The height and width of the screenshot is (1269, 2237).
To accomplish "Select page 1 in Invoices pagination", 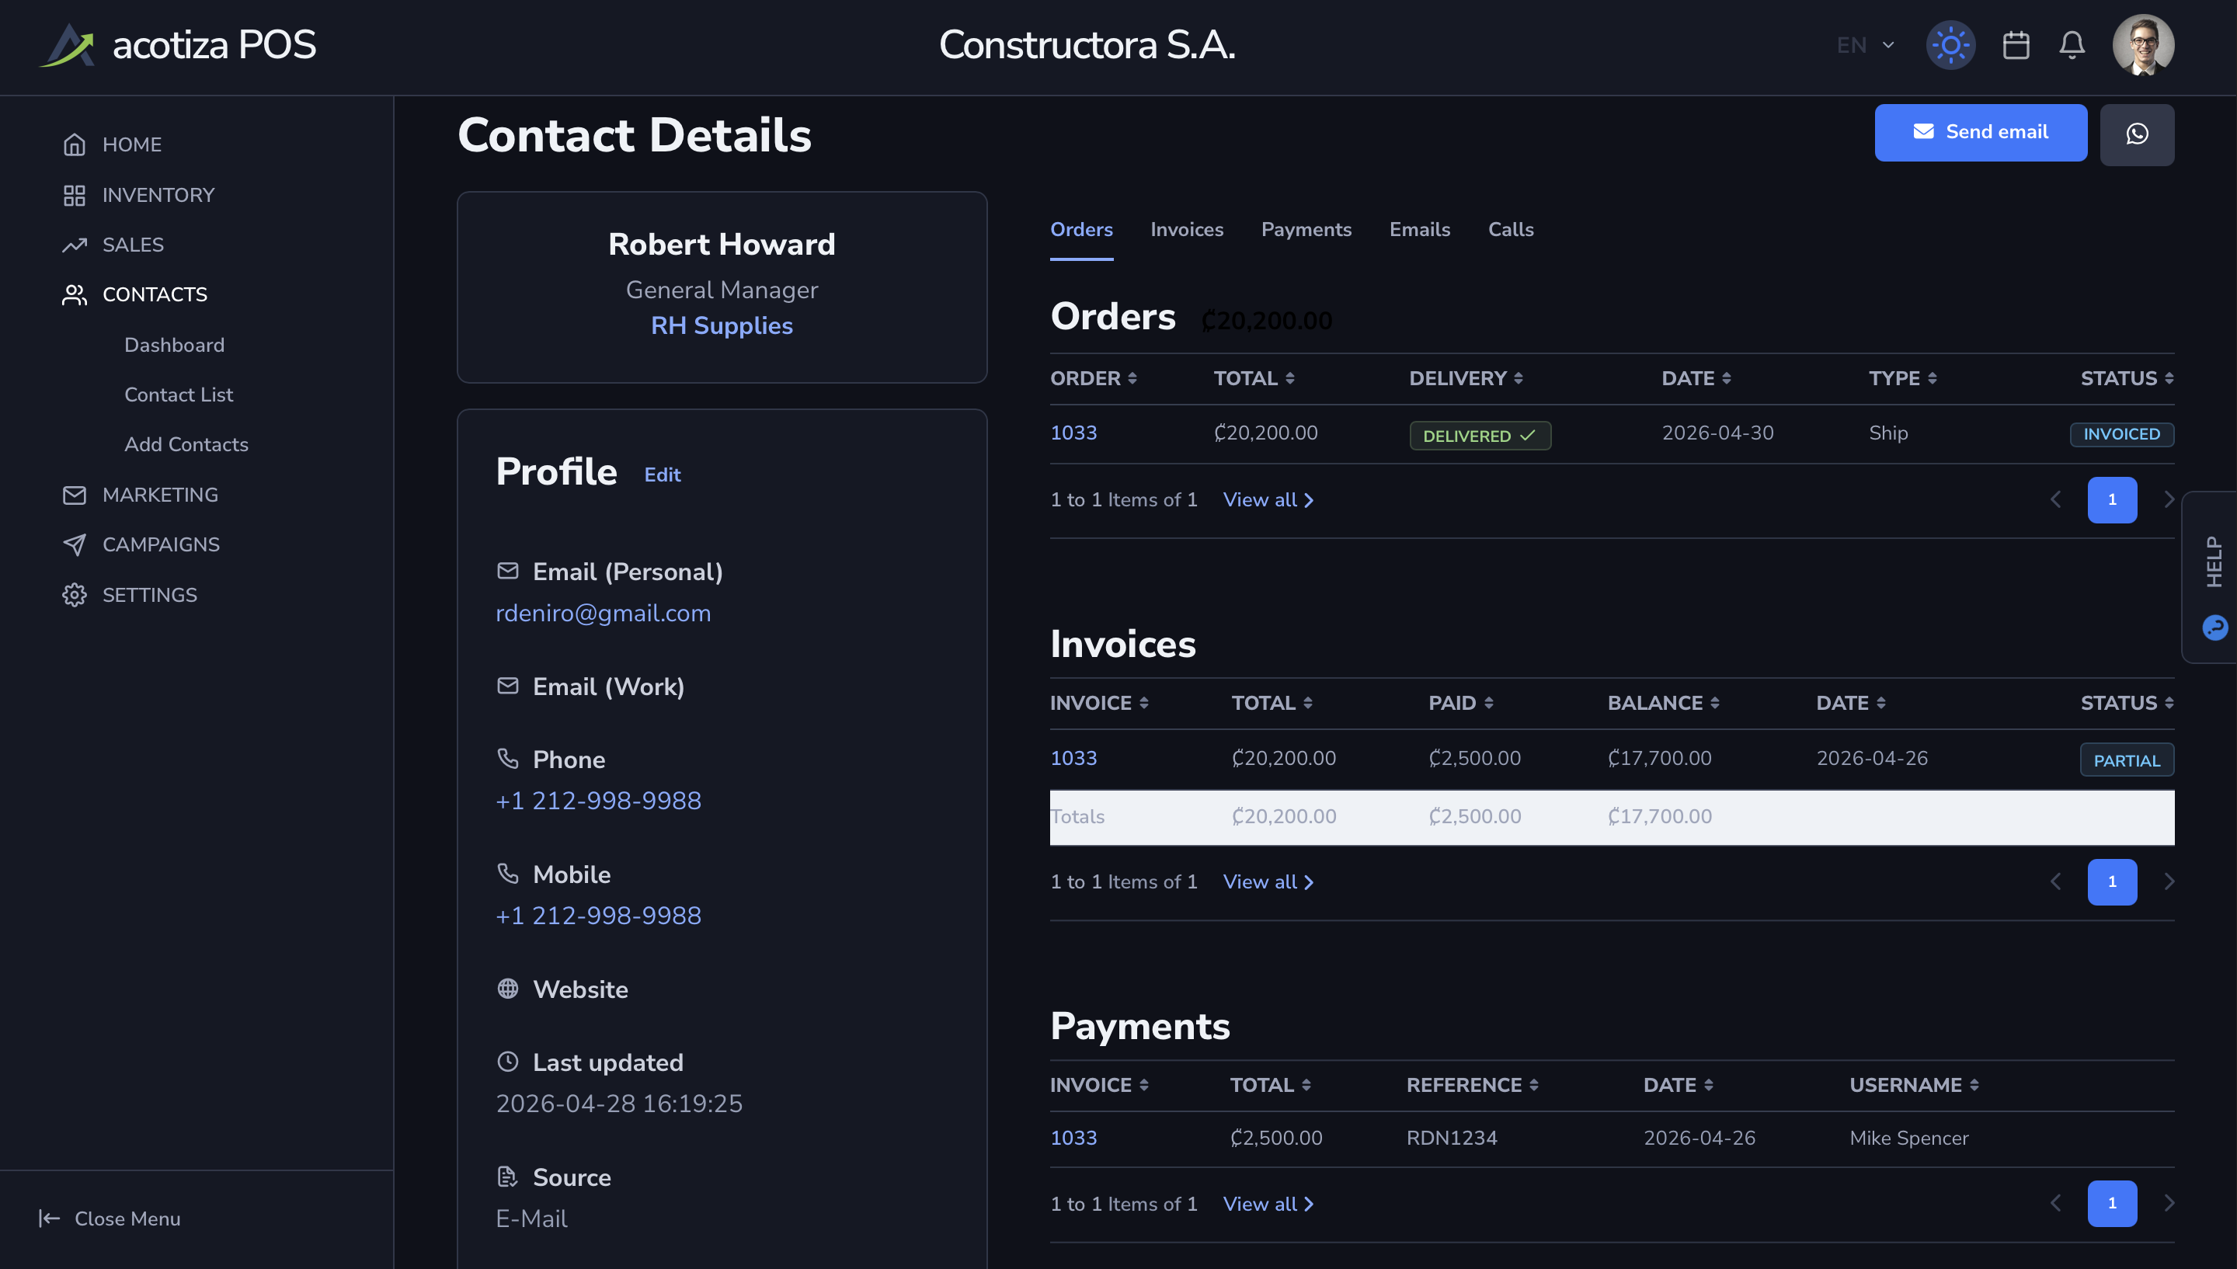I will [2111, 882].
